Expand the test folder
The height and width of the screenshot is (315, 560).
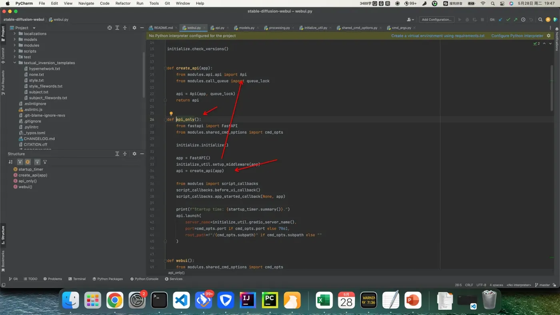(15, 57)
